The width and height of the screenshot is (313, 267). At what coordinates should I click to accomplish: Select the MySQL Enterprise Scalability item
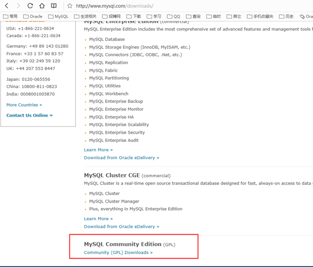pyautogui.click(x=119, y=124)
